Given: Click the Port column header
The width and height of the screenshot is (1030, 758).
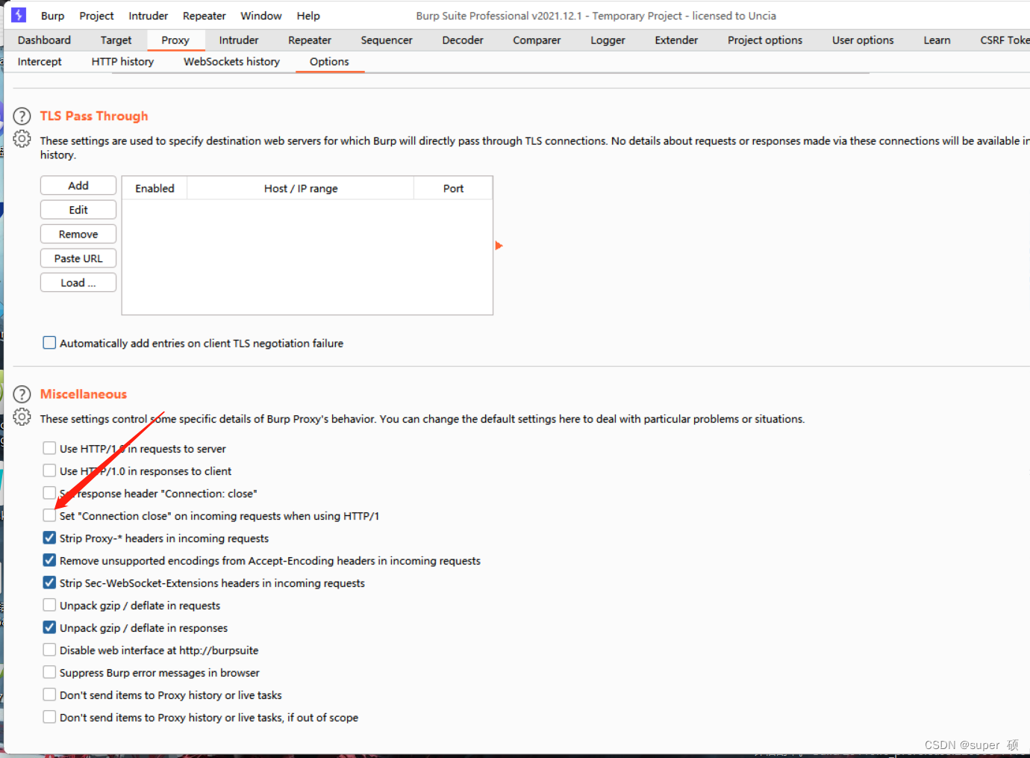Looking at the screenshot, I should 453,188.
